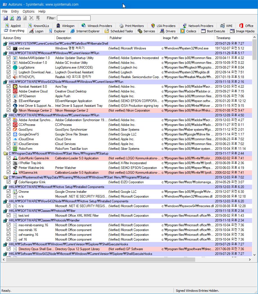Image resolution: width=258 pixels, height=294 pixels.
Task: Disable the CCXProcess checkbox
Action: tap(9, 125)
